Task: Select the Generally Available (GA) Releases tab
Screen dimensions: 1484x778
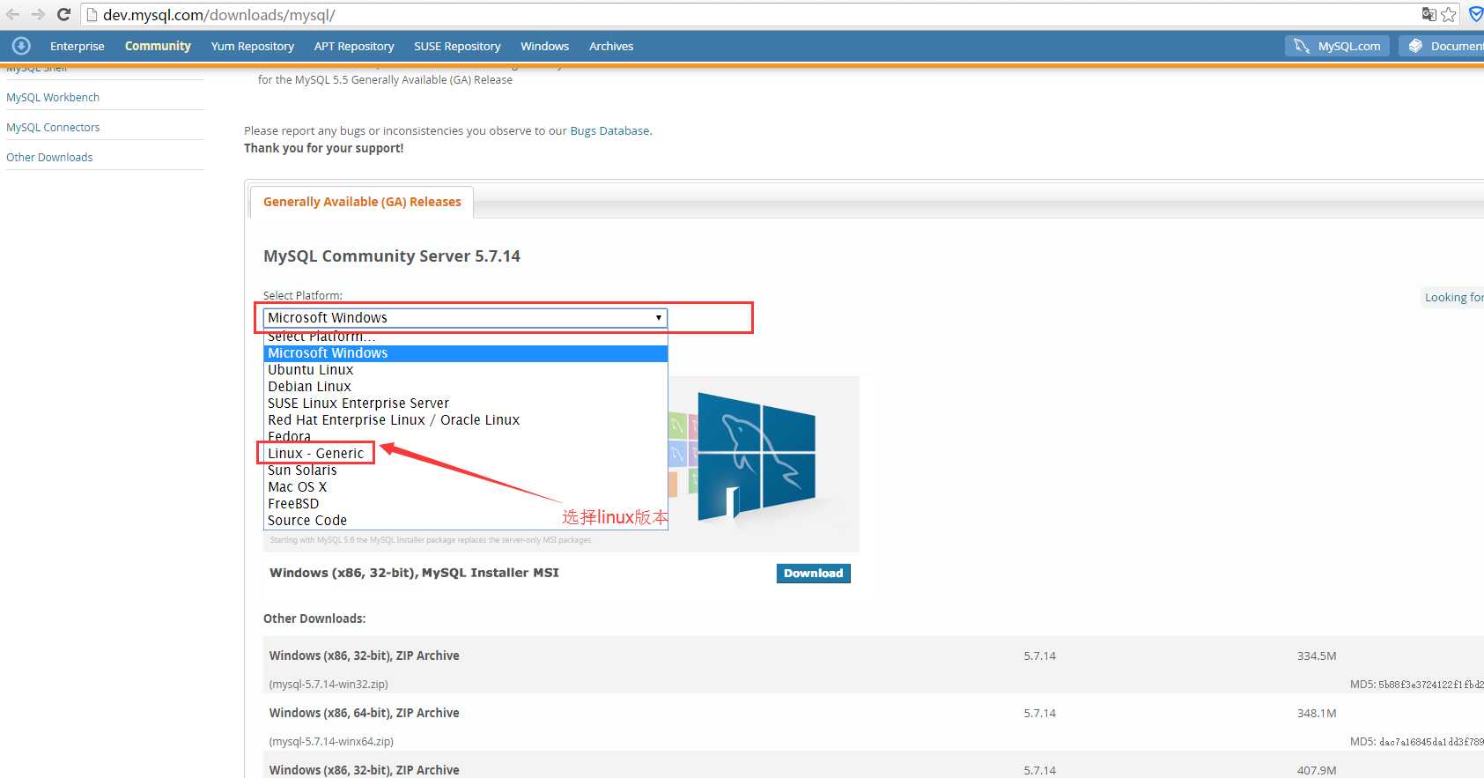Action: point(362,202)
